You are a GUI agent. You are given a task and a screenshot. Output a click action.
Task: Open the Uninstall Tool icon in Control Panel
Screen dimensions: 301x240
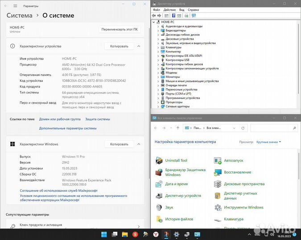click(159, 160)
